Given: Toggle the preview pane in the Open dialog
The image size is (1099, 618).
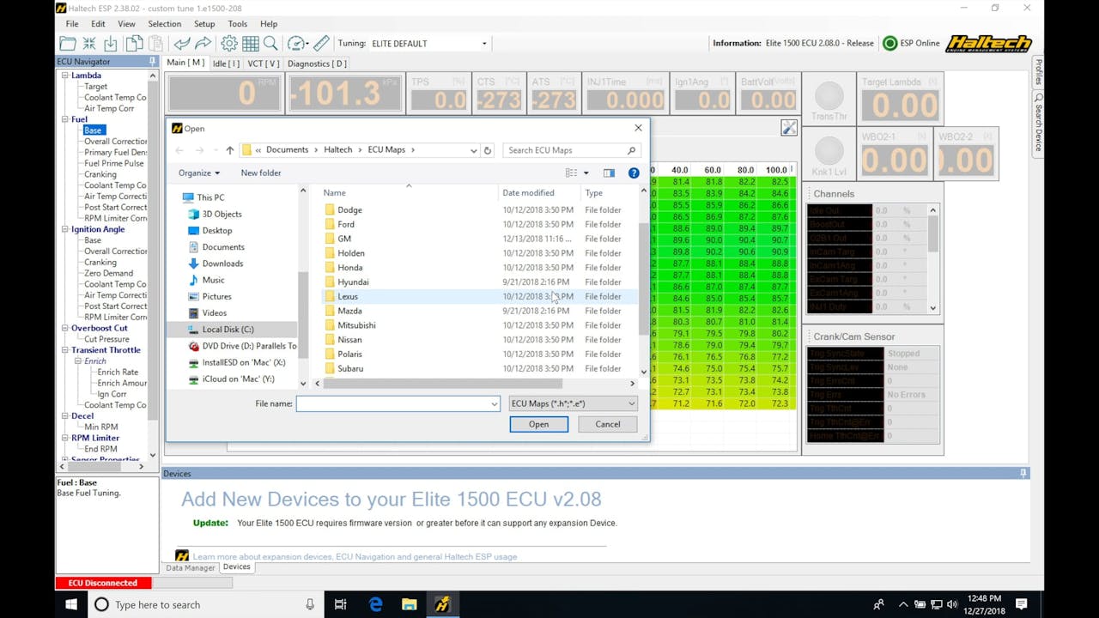Looking at the screenshot, I should point(610,173).
